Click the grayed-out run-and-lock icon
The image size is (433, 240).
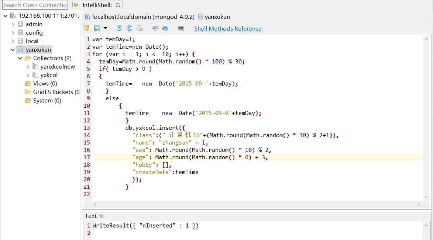[140, 28]
